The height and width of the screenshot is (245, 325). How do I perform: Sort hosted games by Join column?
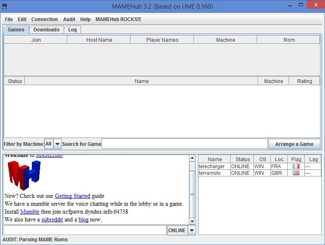point(36,40)
